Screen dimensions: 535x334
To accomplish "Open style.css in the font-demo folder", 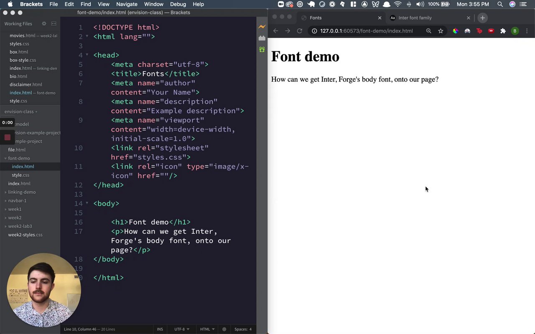I will [20, 175].
